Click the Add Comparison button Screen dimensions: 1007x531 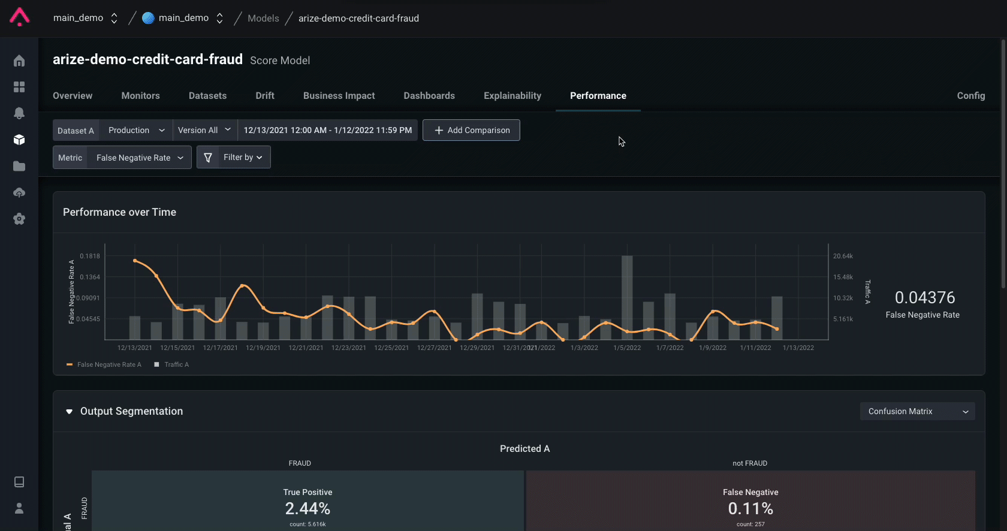pyautogui.click(x=471, y=130)
